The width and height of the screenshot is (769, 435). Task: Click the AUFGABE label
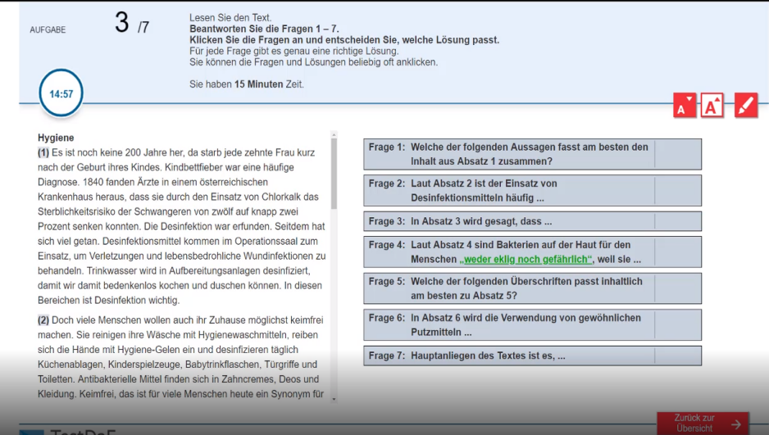(x=48, y=29)
